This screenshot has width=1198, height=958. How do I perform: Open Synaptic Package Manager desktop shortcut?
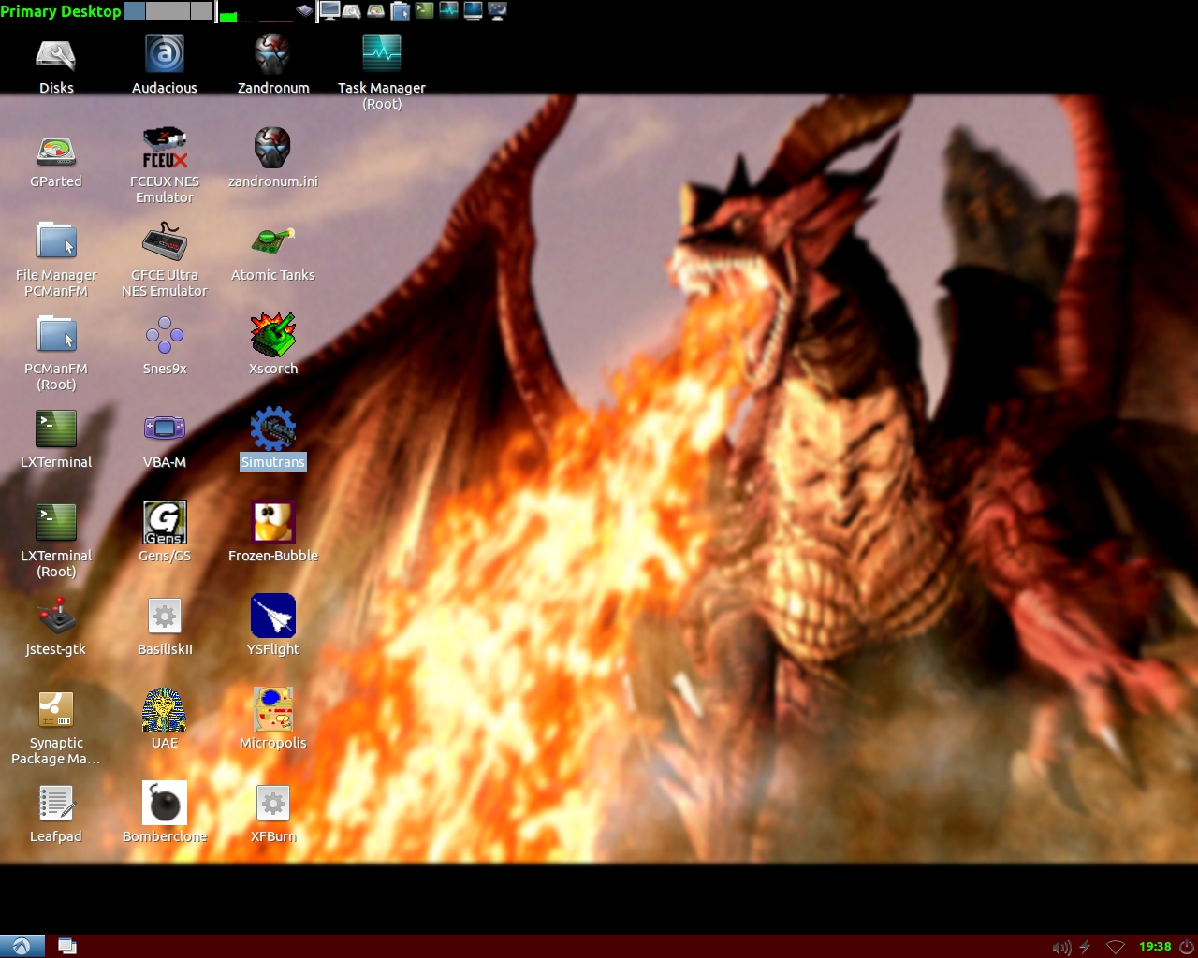click(x=56, y=710)
